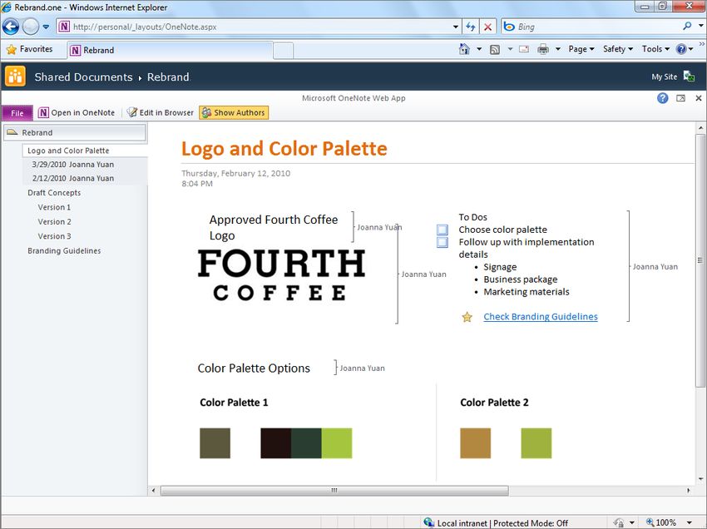Click the vertical scrollbar up arrow
Image resolution: width=707 pixels, height=529 pixels.
700,128
